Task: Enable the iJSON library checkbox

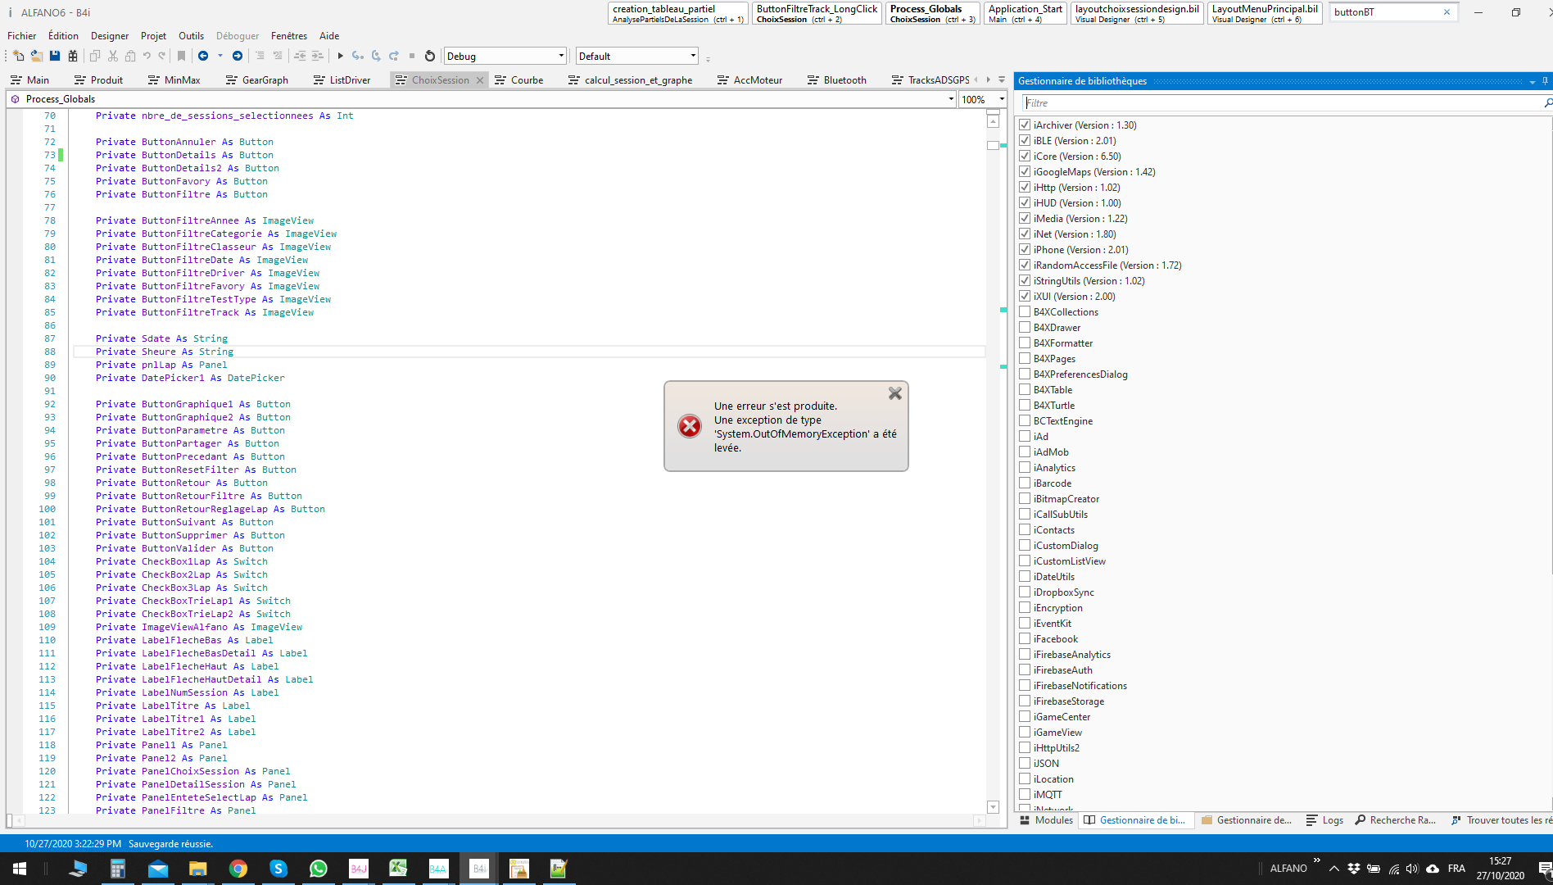Action: click(1025, 763)
